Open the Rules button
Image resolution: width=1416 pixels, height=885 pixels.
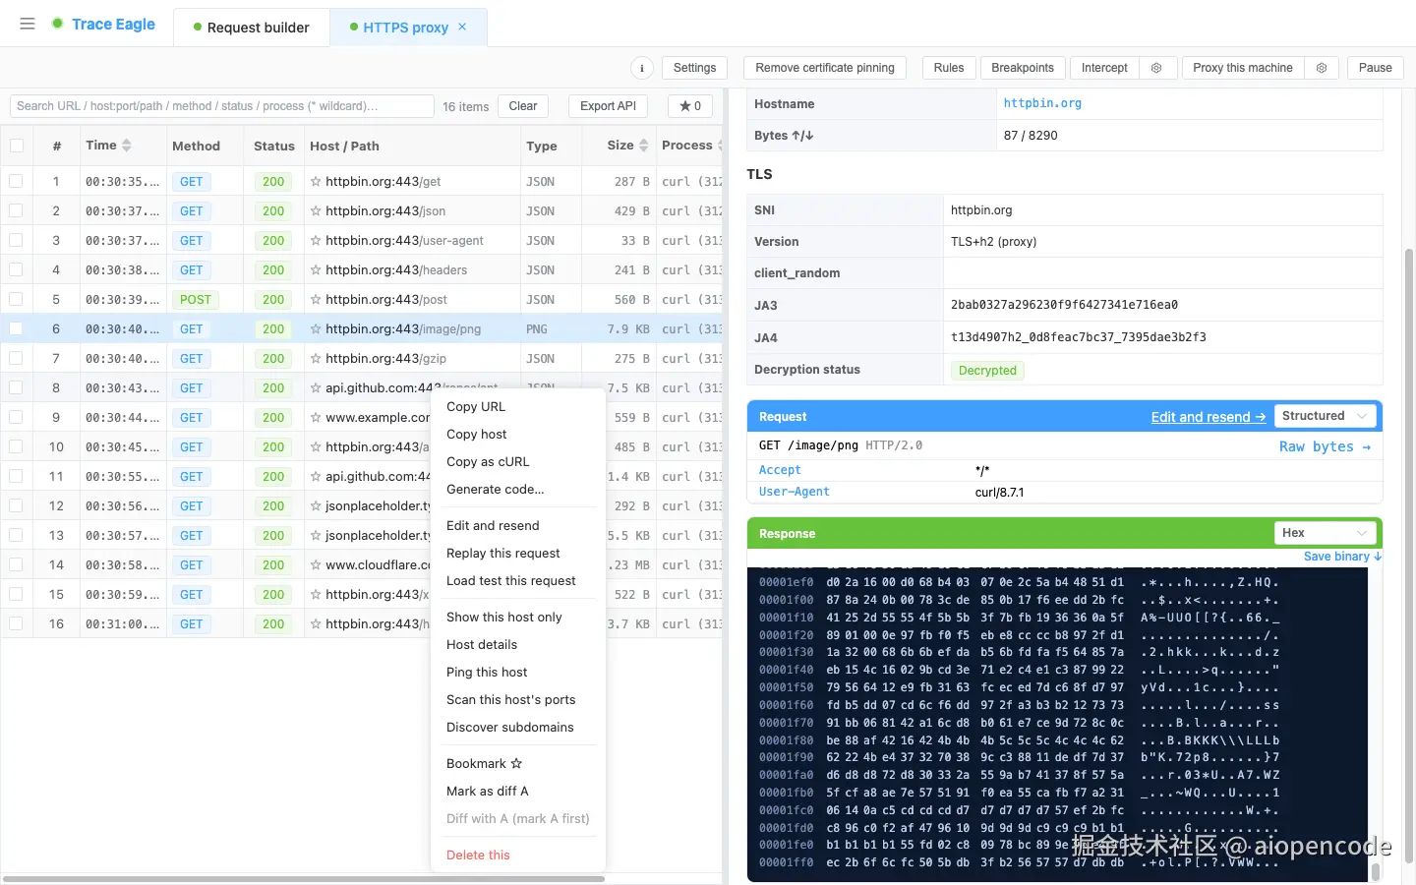(949, 68)
